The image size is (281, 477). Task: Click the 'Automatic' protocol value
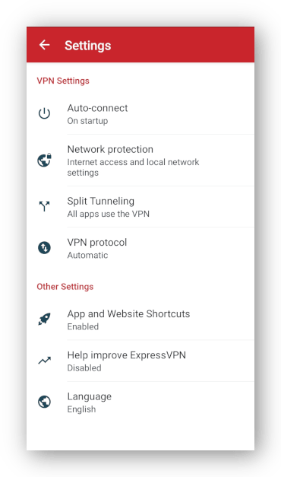coord(87,255)
